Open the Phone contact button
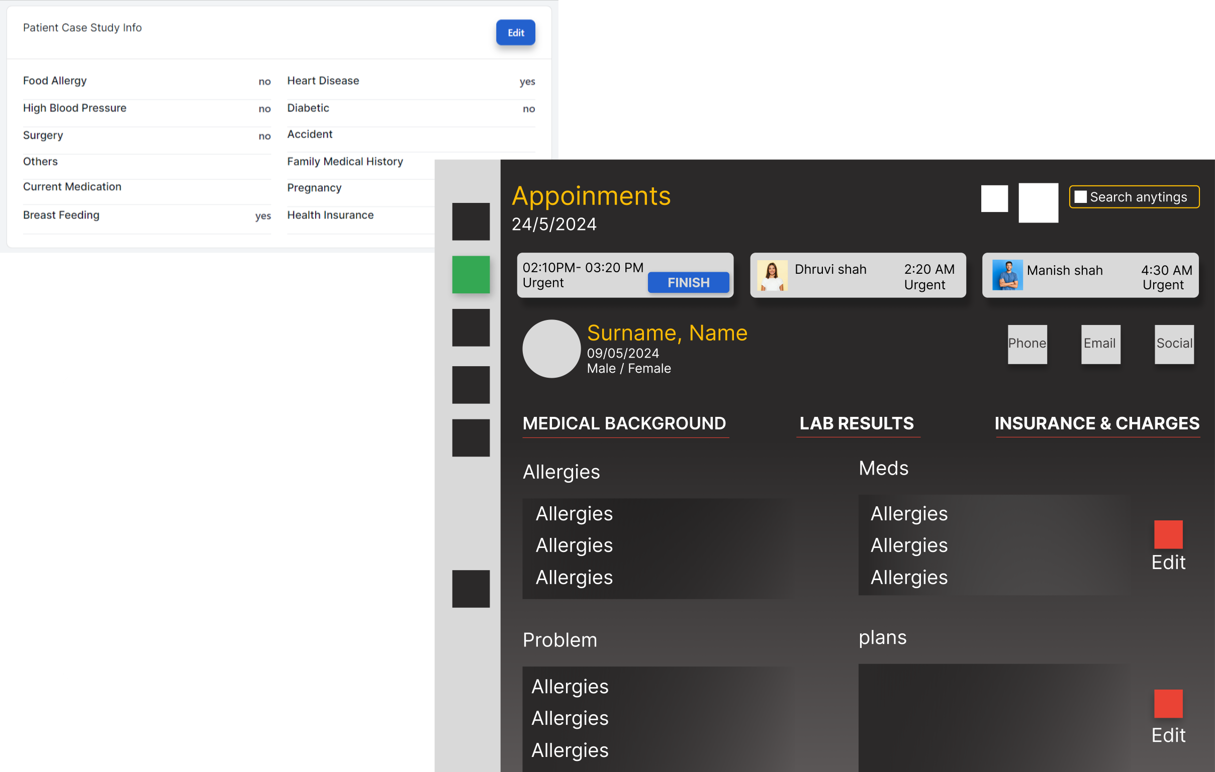Screen dimensions: 1215x772 (1027, 344)
